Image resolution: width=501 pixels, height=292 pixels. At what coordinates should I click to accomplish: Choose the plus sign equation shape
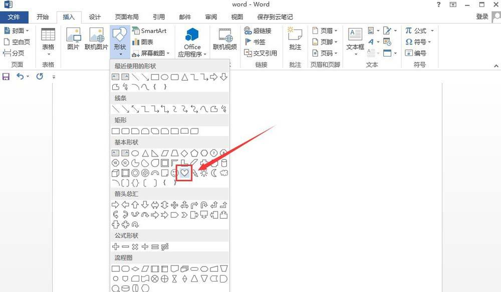(115, 246)
